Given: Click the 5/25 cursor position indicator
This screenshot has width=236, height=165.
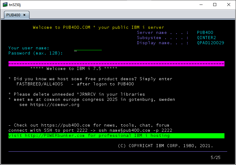Looking at the screenshot, I should (x=216, y=157).
